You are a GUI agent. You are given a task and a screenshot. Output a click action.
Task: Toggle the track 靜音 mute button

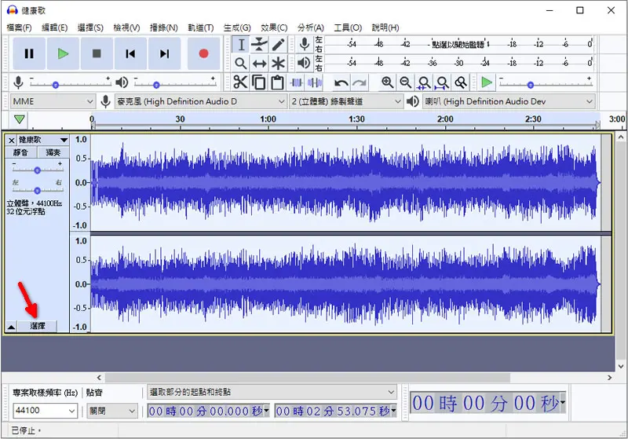coord(21,152)
